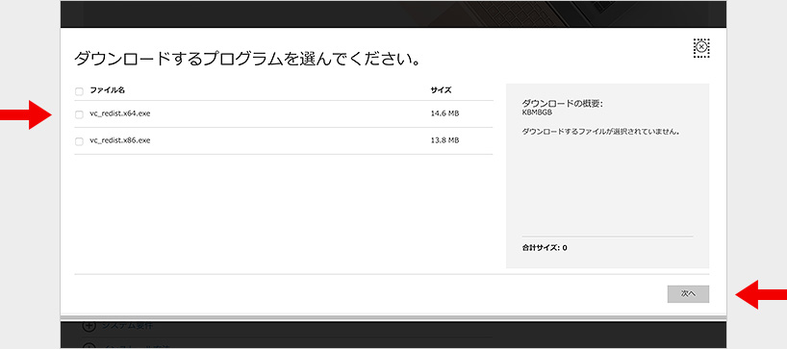The height and width of the screenshot is (349, 787).
Task: Click the ダウンロードの概要 heading
Action: [x=562, y=103]
